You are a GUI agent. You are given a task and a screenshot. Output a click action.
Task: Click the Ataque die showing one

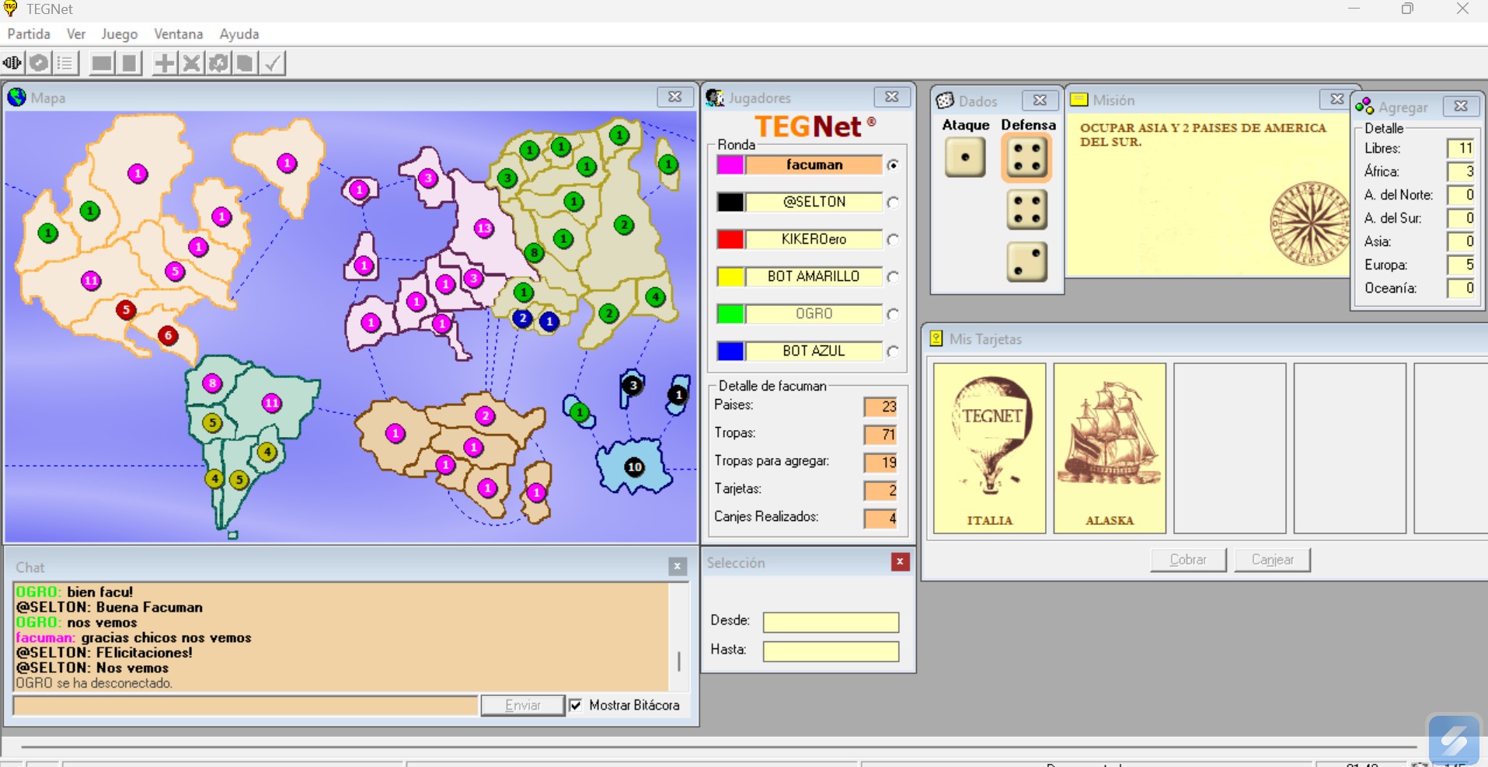965,158
